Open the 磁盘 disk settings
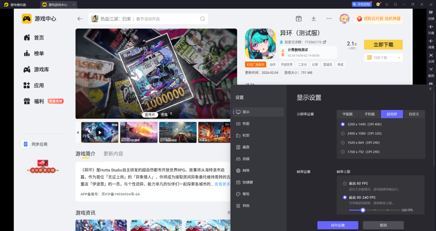The height and width of the screenshot is (231, 436). click(258, 147)
